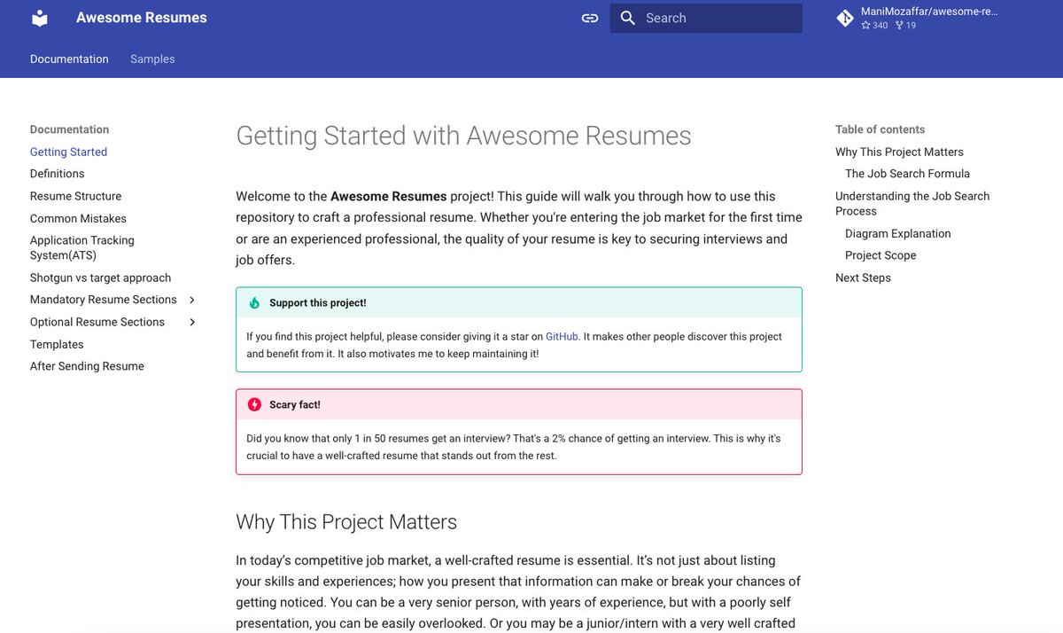
Task: Open Application Tracking System(ATS) page
Action: [x=82, y=247]
